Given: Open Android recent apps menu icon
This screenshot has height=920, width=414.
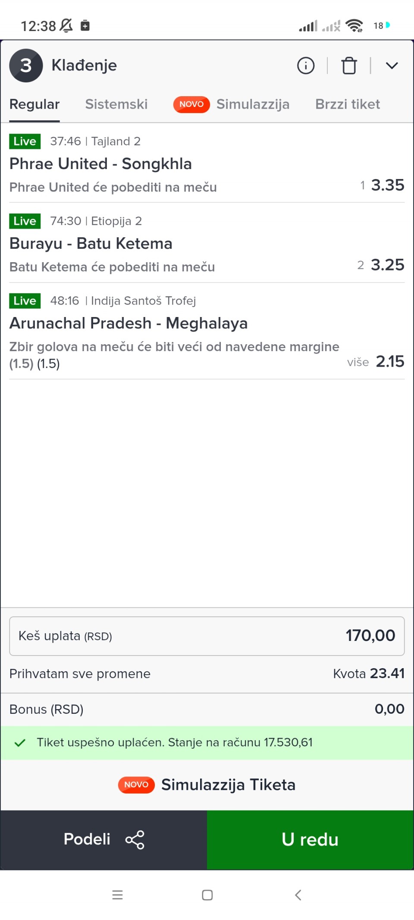Looking at the screenshot, I should click(117, 895).
